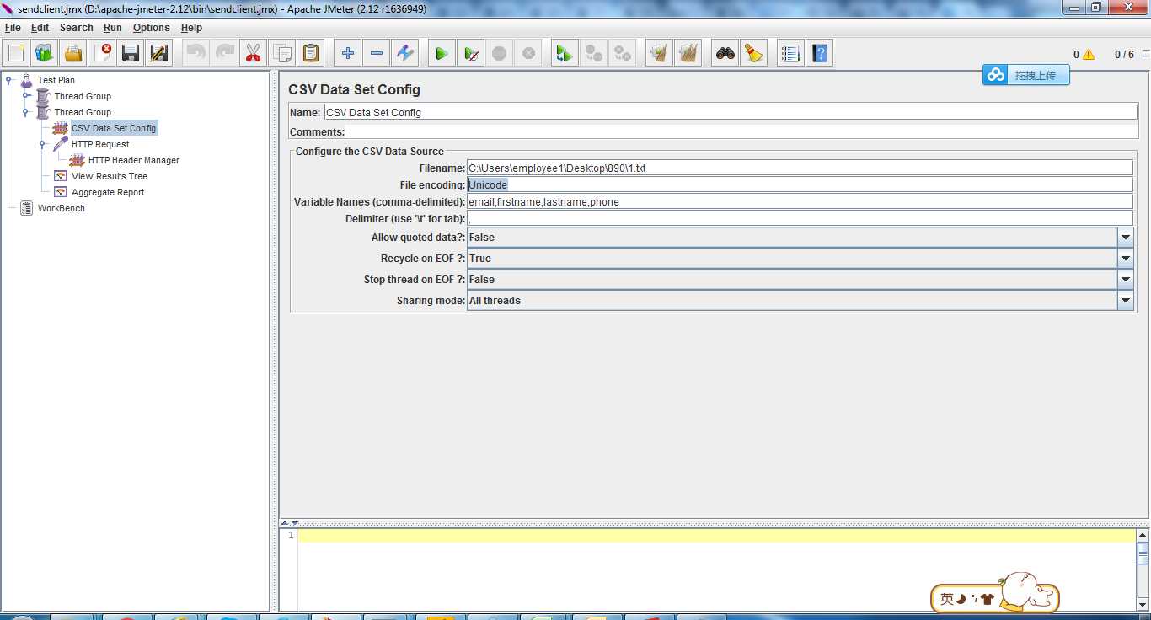Open the Function Helper dialog icon

790,53
